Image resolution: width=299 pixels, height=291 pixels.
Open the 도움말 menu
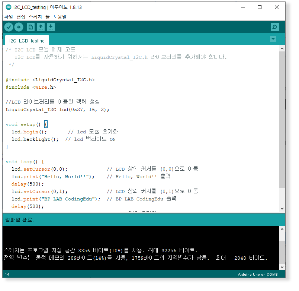click(60, 17)
